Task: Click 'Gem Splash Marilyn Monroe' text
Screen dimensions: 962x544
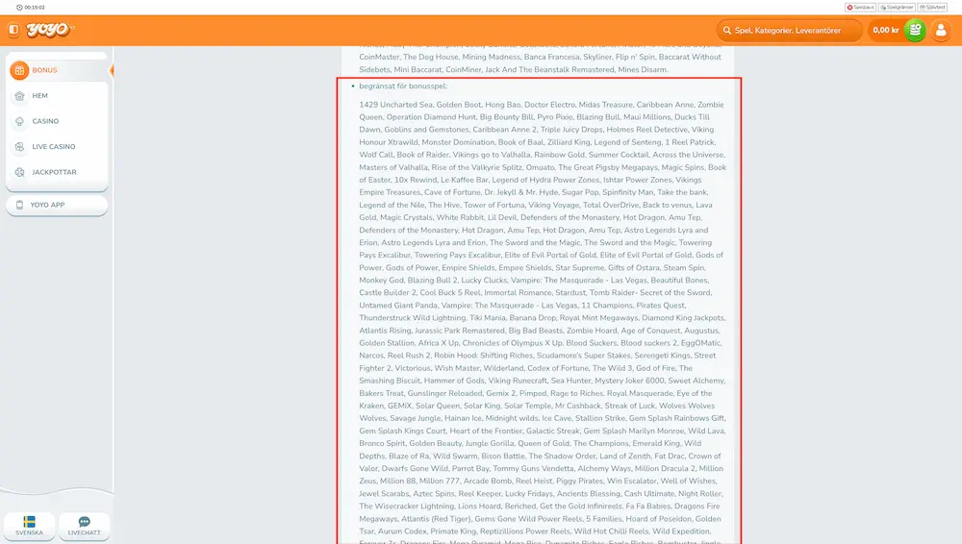Action: coord(633,432)
